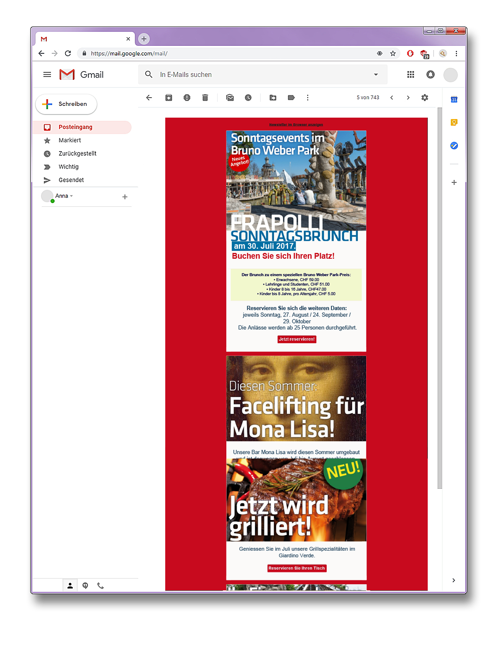Click the search magnifier icon

(x=149, y=75)
